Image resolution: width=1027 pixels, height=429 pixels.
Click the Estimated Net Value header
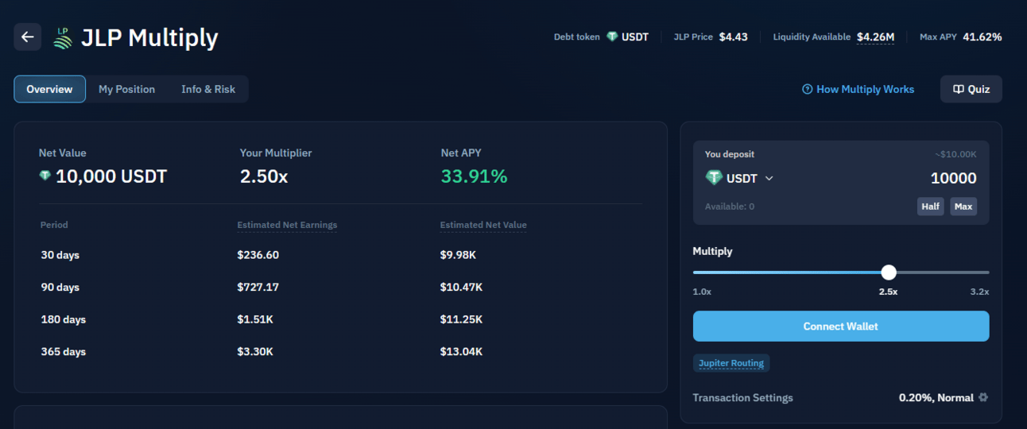tap(483, 225)
